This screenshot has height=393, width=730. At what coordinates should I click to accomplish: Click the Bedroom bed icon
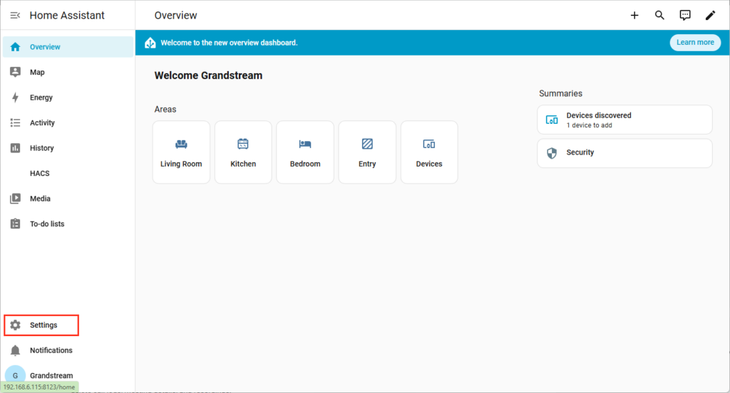[x=305, y=145]
